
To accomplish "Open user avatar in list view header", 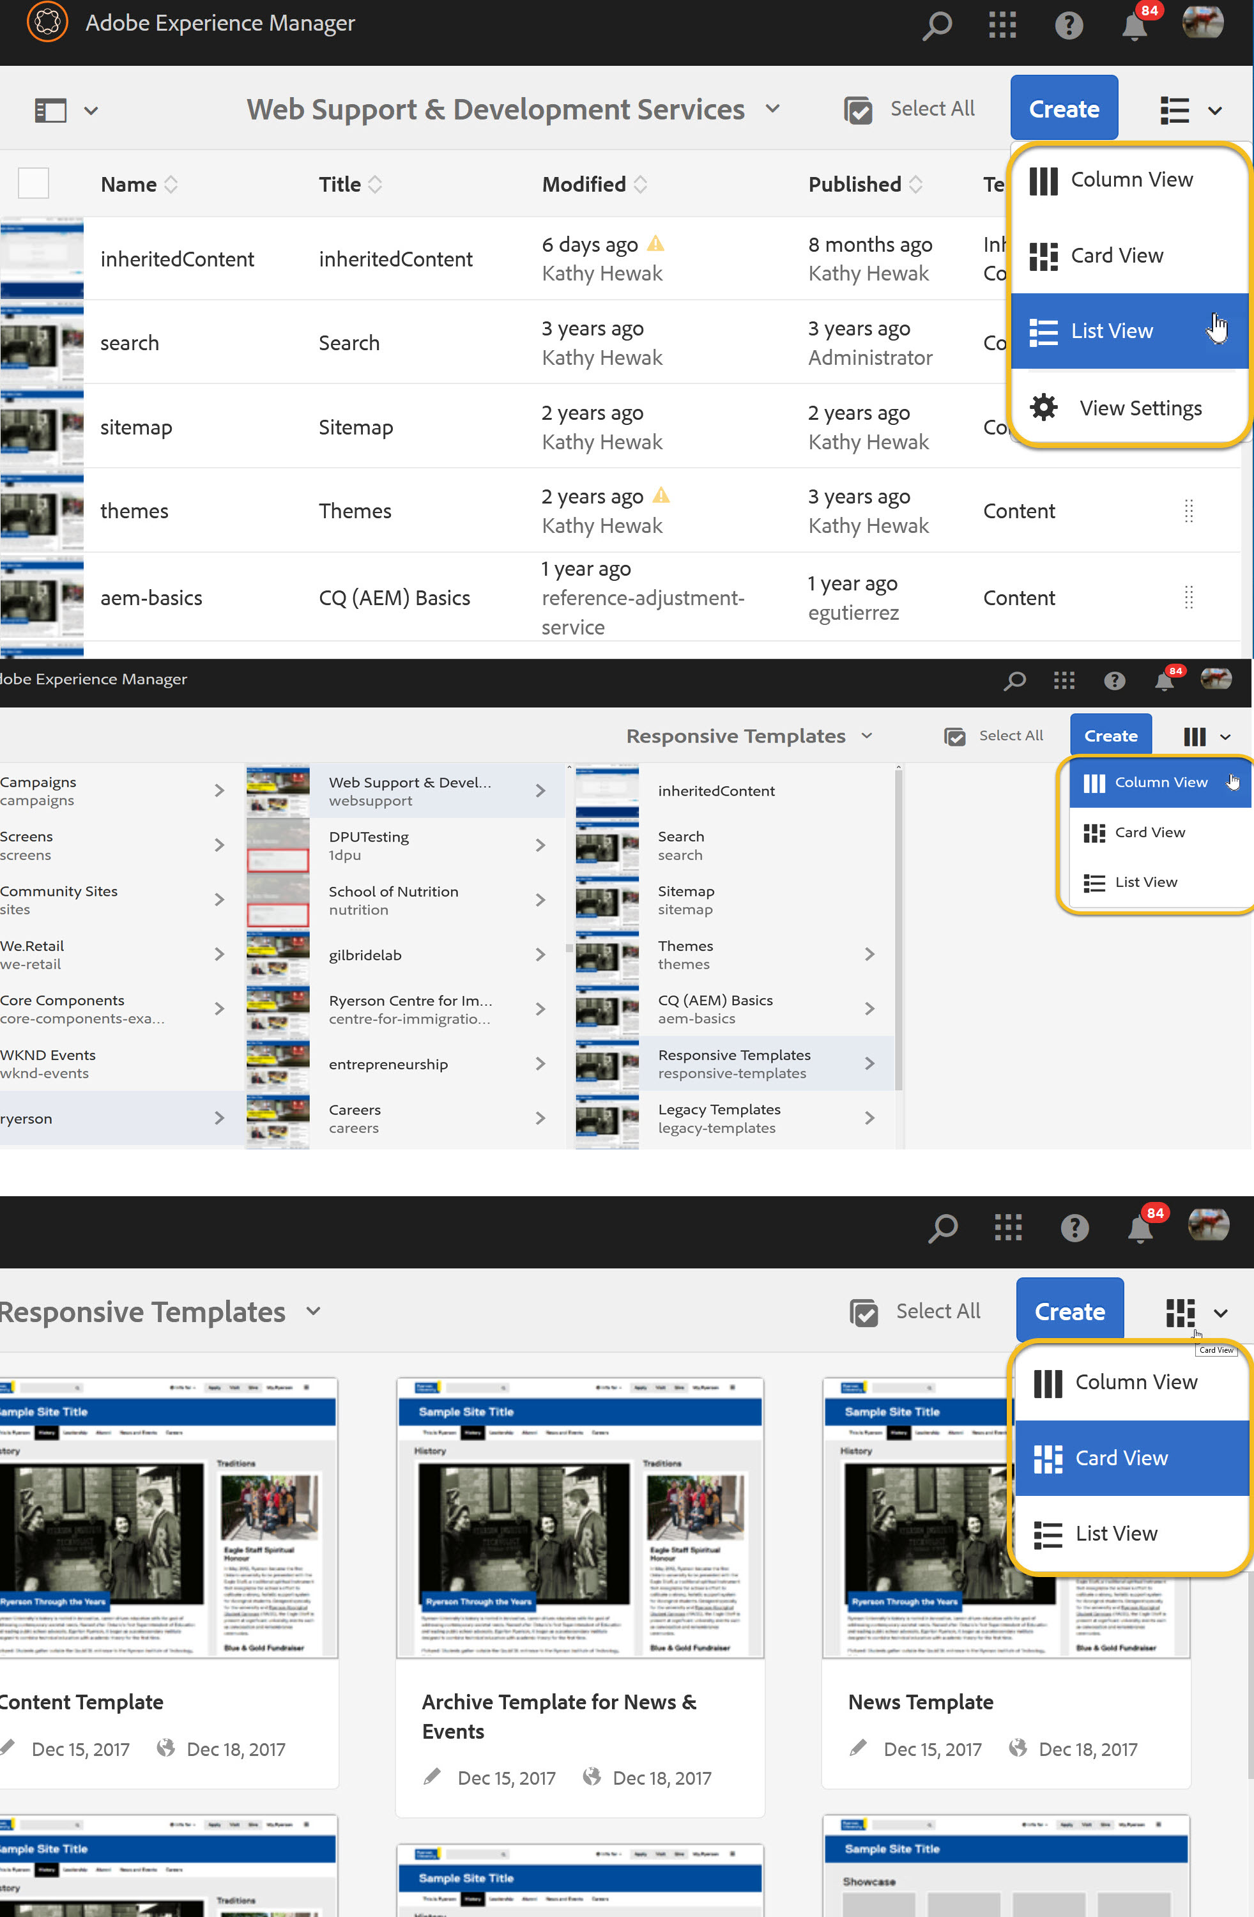I will (1202, 22).
